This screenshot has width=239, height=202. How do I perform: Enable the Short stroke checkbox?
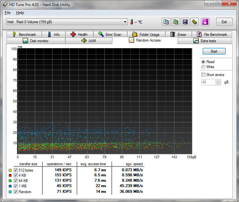(x=203, y=75)
